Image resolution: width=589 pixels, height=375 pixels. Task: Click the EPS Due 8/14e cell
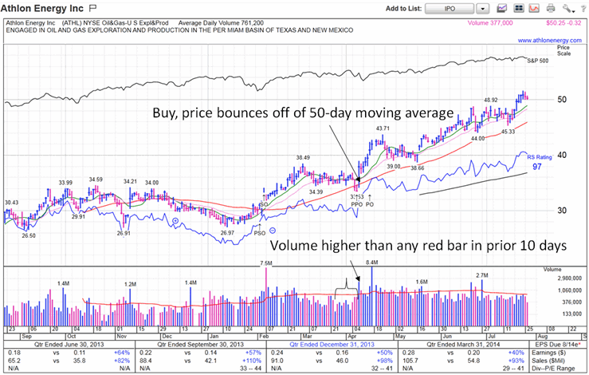pos(557,344)
